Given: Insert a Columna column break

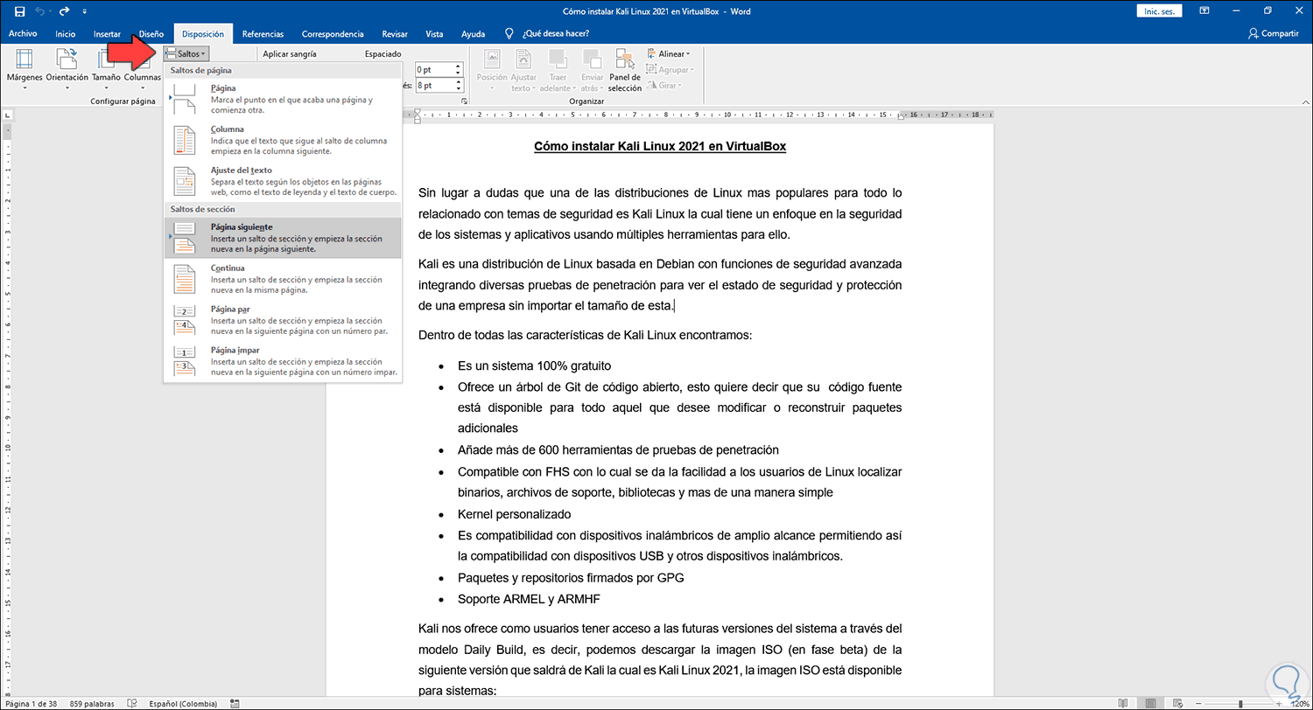Looking at the screenshot, I should click(x=282, y=140).
